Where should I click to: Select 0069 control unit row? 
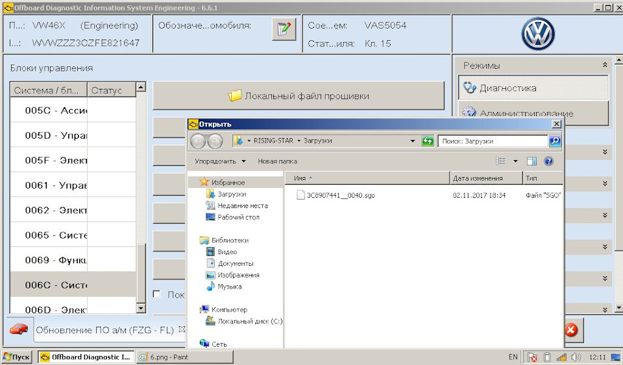pos(73,260)
